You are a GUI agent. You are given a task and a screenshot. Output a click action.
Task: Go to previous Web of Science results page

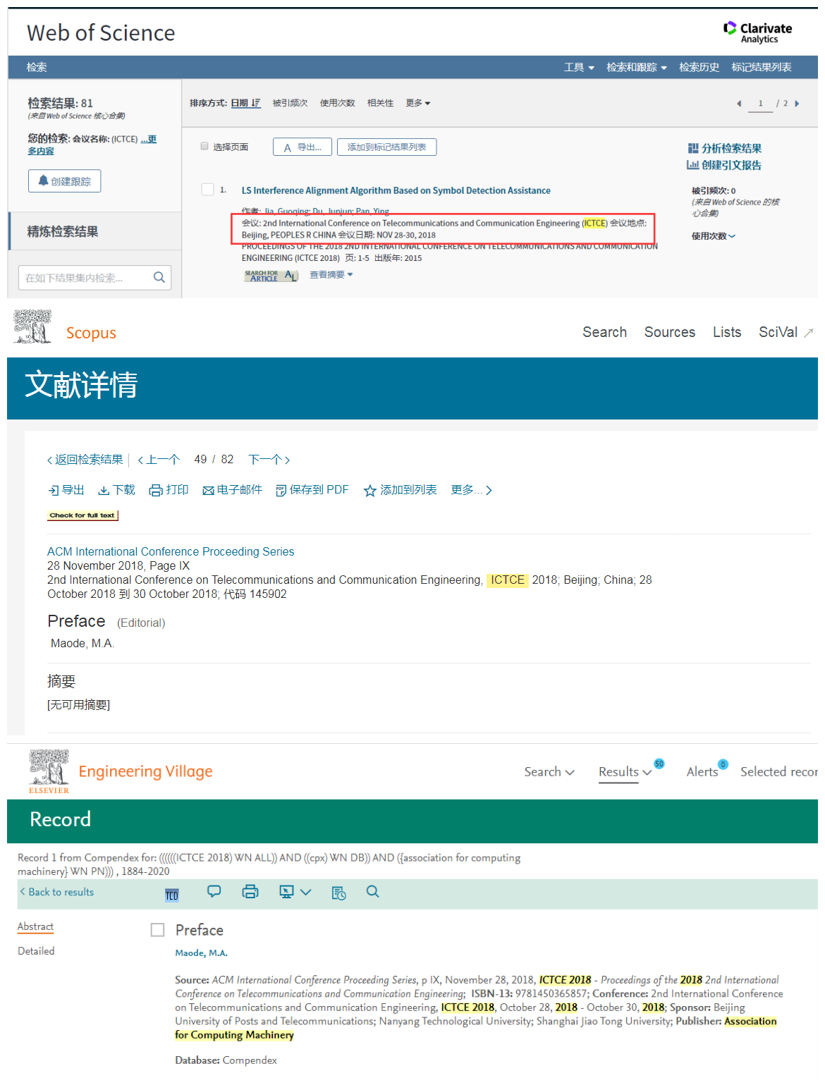click(x=739, y=104)
